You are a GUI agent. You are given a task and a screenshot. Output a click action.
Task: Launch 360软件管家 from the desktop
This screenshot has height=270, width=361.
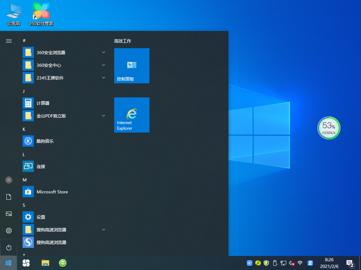[41, 14]
